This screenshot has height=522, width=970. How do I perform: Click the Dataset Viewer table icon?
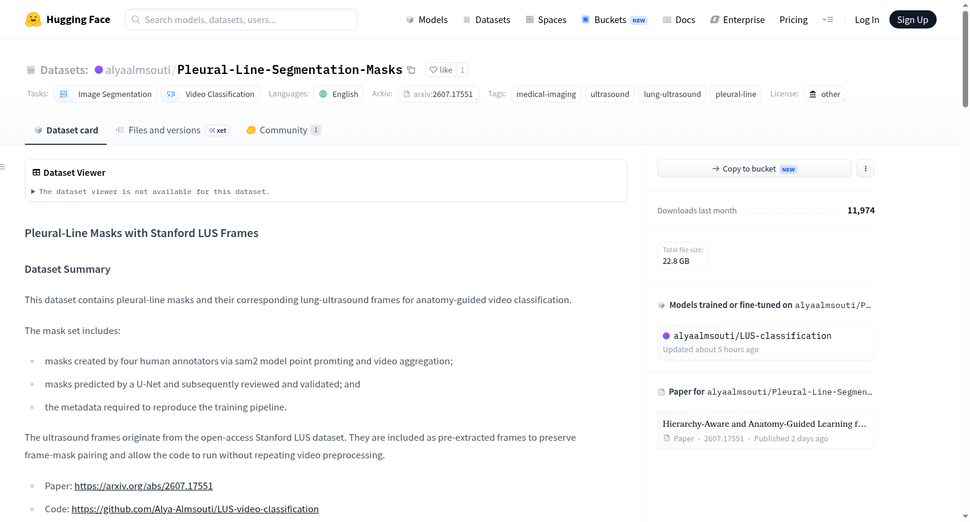[36, 173]
